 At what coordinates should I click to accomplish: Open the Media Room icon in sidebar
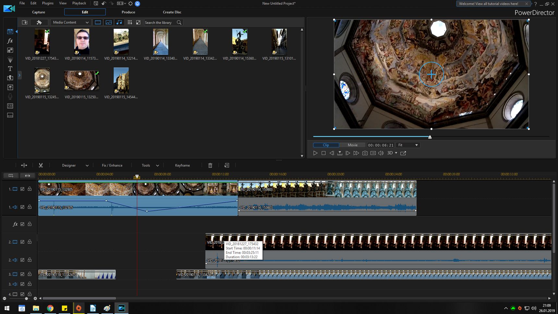(x=10, y=31)
